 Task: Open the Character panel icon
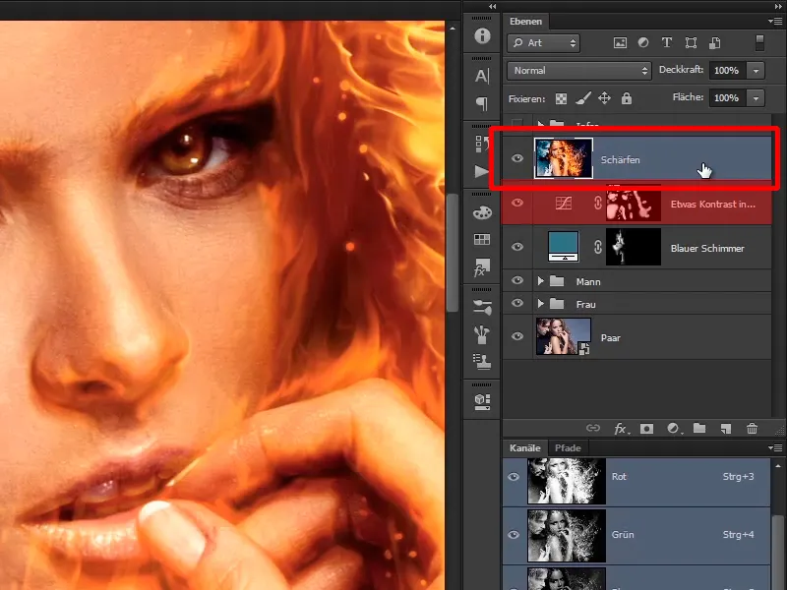(482, 76)
